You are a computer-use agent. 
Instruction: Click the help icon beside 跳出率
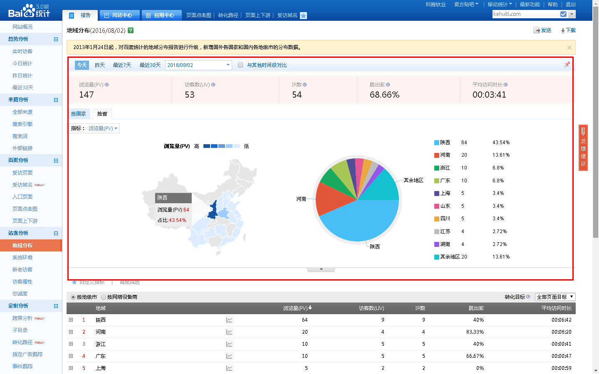pyautogui.click(x=388, y=85)
